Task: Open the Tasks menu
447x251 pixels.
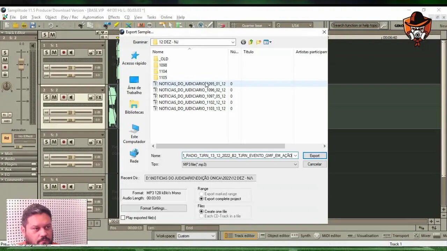Action: 151,17
